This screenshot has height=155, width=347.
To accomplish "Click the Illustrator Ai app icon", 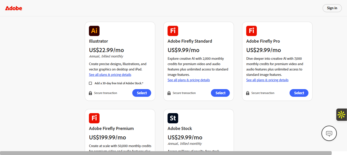I will [94, 31].
